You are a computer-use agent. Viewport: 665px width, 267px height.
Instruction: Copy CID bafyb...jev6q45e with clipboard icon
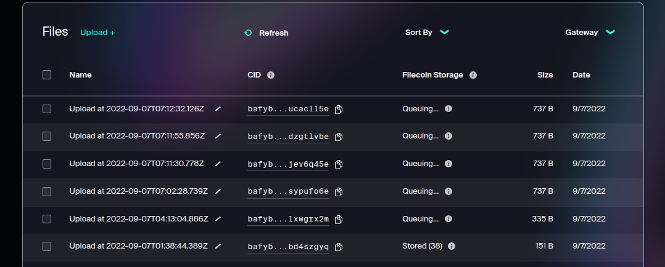[339, 164]
